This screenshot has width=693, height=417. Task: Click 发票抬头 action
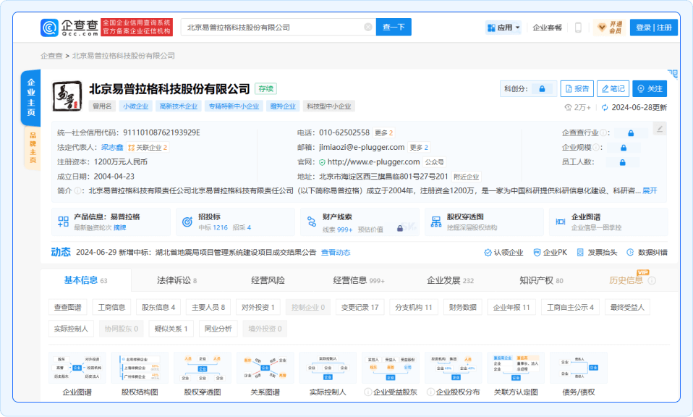(x=597, y=252)
